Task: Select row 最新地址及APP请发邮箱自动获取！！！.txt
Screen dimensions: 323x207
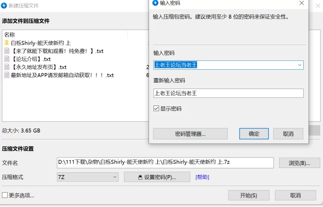Action: point(76,75)
